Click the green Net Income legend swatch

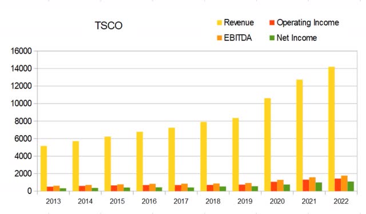(x=272, y=38)
